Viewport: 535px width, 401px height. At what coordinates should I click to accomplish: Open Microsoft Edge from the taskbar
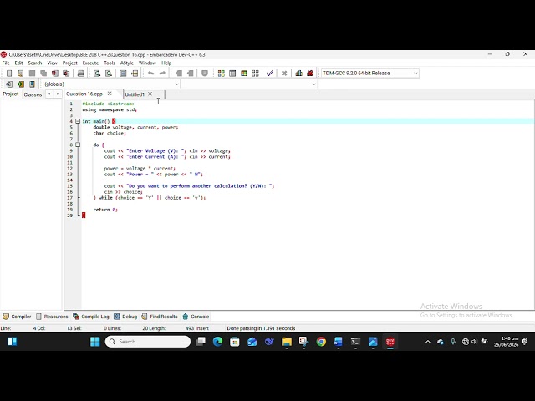pyautogui.click(x=217, y=342)
